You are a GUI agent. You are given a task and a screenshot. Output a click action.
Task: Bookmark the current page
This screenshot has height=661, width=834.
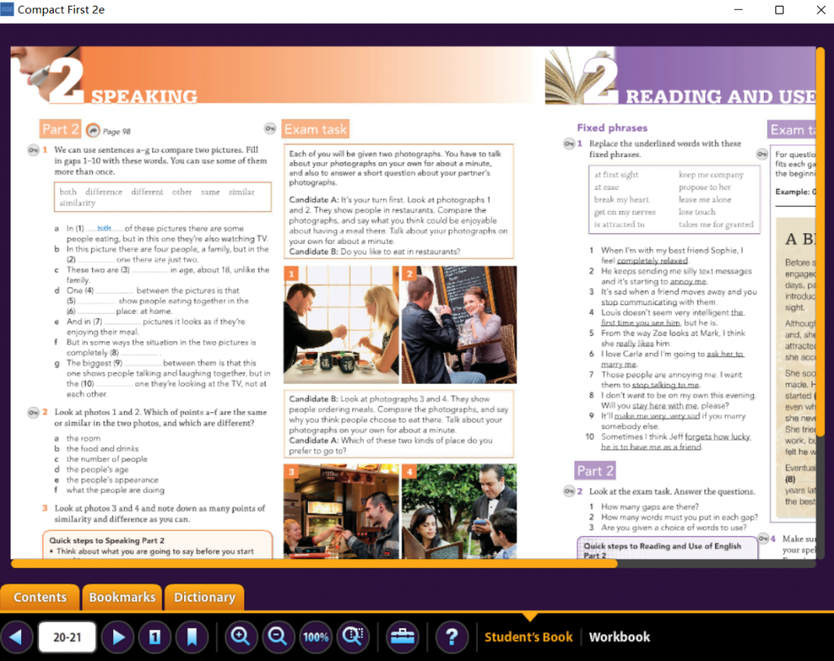pyautogui.click(x=191, y=637)
